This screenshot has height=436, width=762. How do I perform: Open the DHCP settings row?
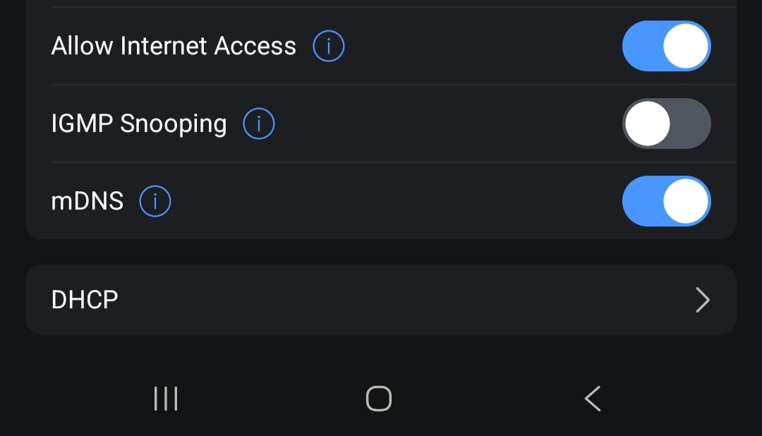[381, 300]
